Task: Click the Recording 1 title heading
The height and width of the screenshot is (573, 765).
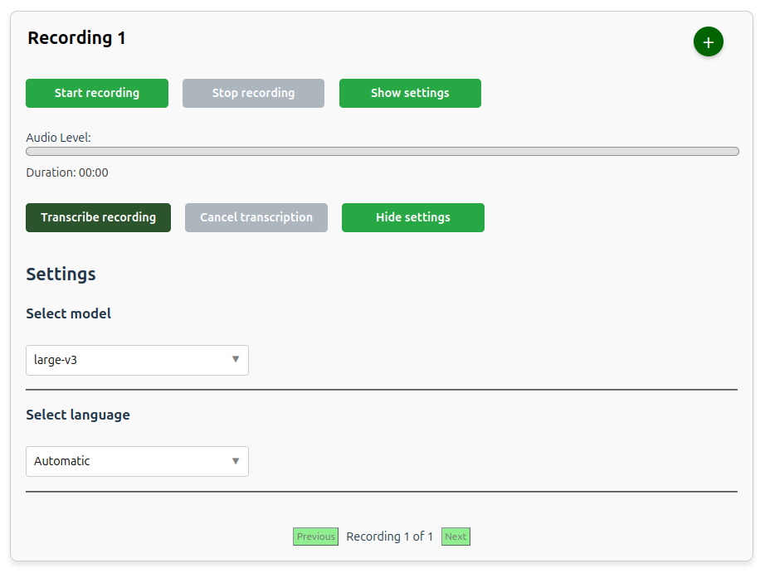Action: (x=76, y=38)
